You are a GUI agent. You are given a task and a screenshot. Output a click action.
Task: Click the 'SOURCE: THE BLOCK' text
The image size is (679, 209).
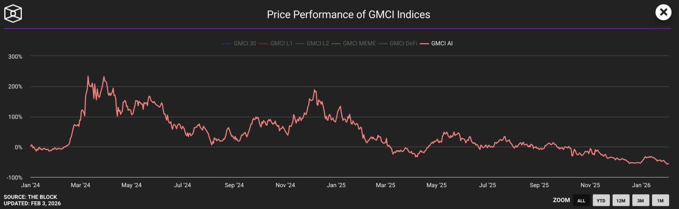(x=30, y=197)
